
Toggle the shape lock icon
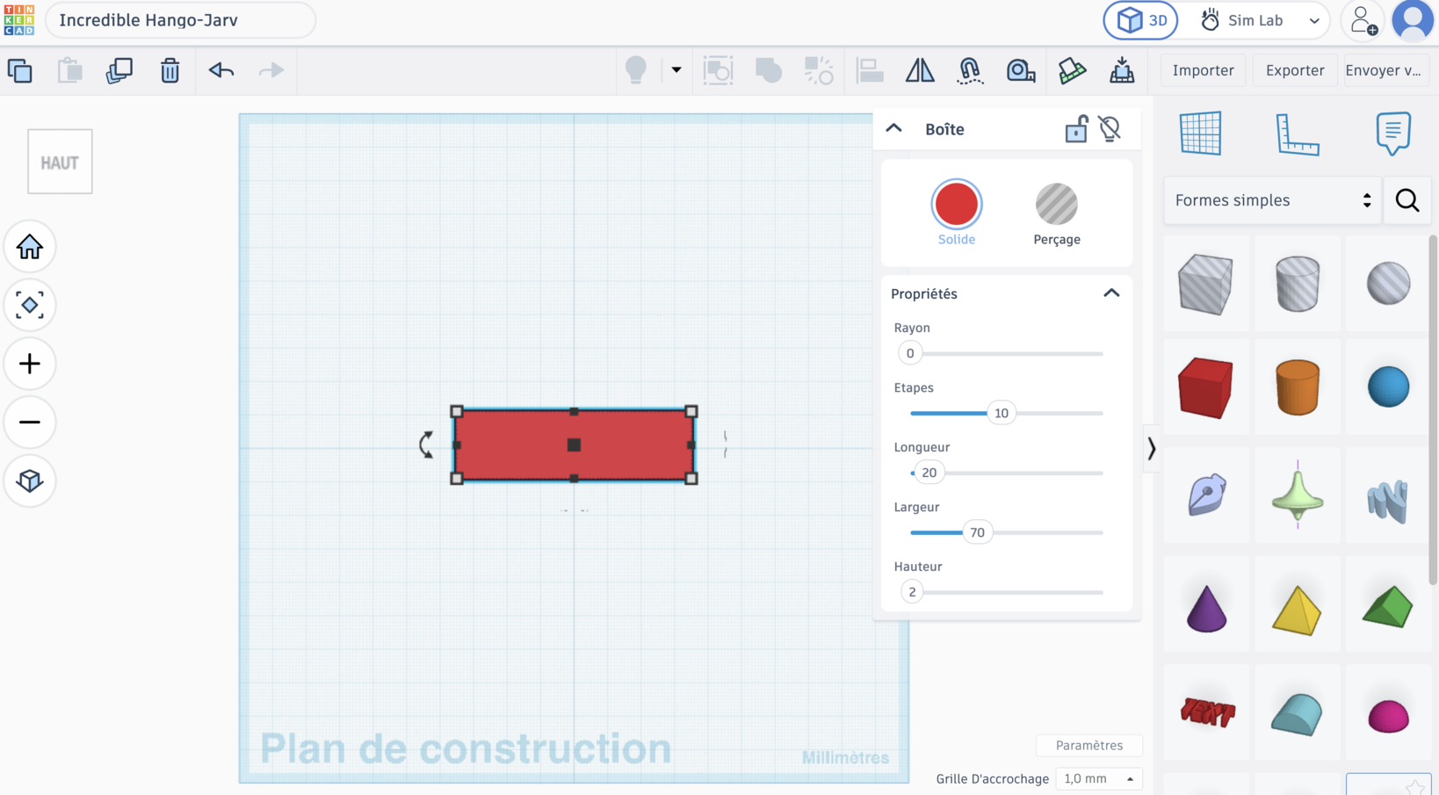coord(1076,129)
